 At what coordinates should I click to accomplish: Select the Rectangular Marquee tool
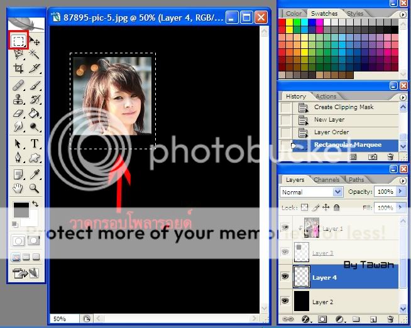click(18, 41)
